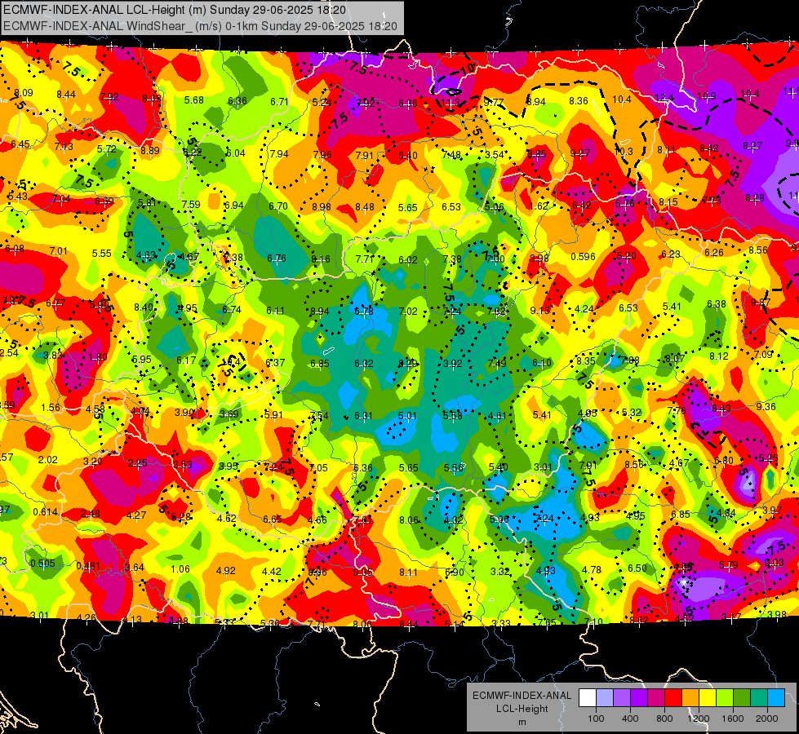Click the LCL-Height title line in header
The height and width of the screenshot is (734, 799).
coord(175,10)
